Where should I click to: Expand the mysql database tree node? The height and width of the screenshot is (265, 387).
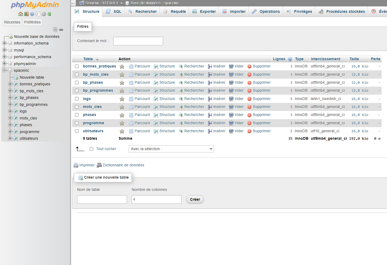click(x=5, y=50)
